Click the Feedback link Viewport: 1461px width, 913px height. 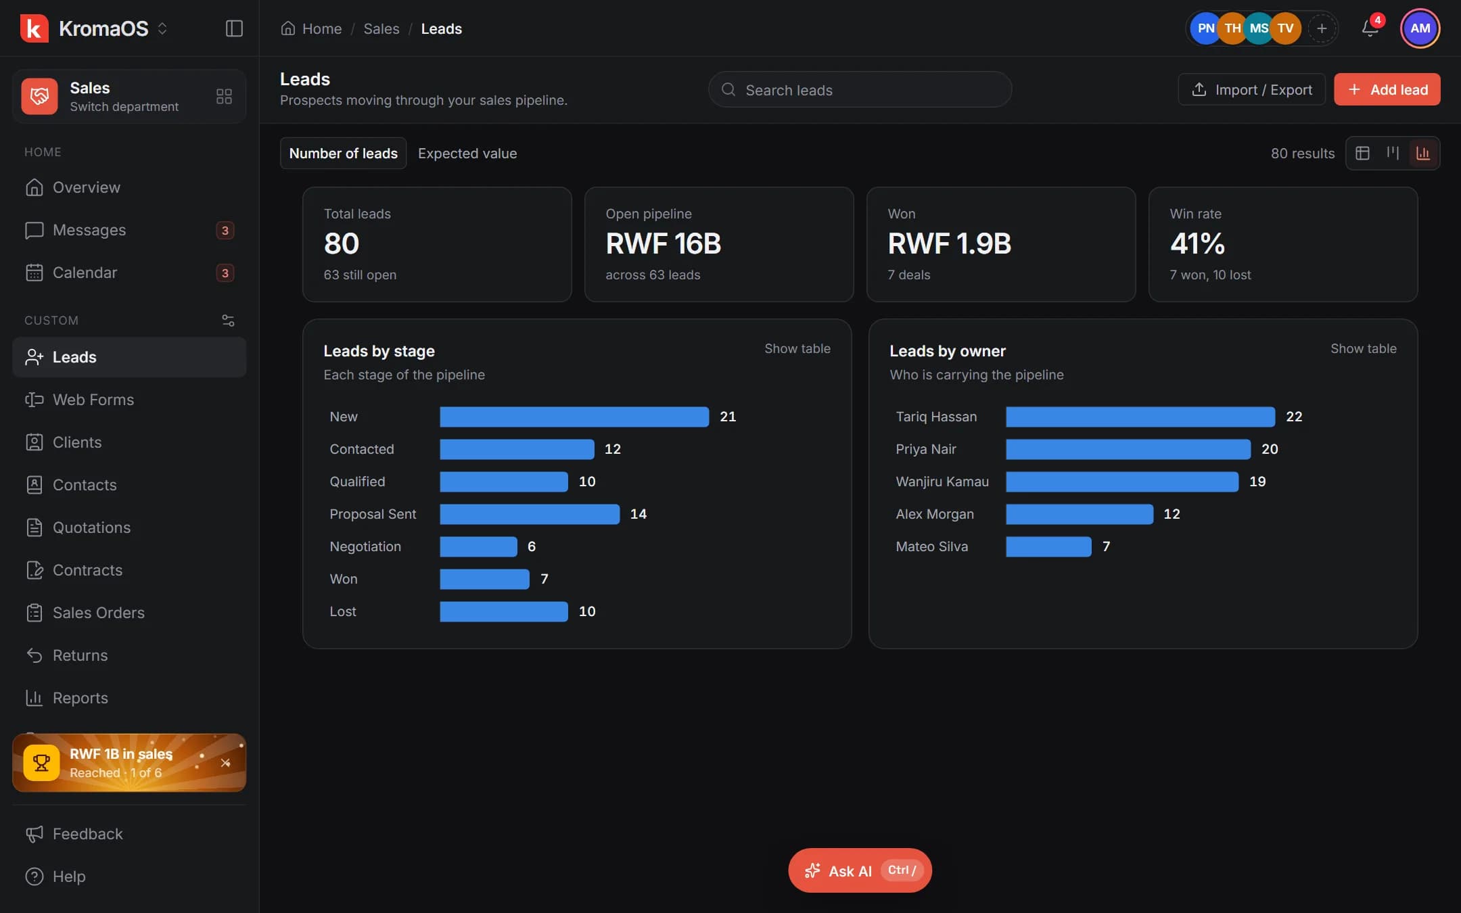click(129, 834)
